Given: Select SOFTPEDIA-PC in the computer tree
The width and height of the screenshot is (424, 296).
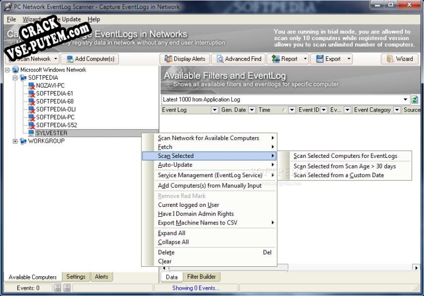Looking at the screenshot, I should pyautogui.click(x=55, y=117).
